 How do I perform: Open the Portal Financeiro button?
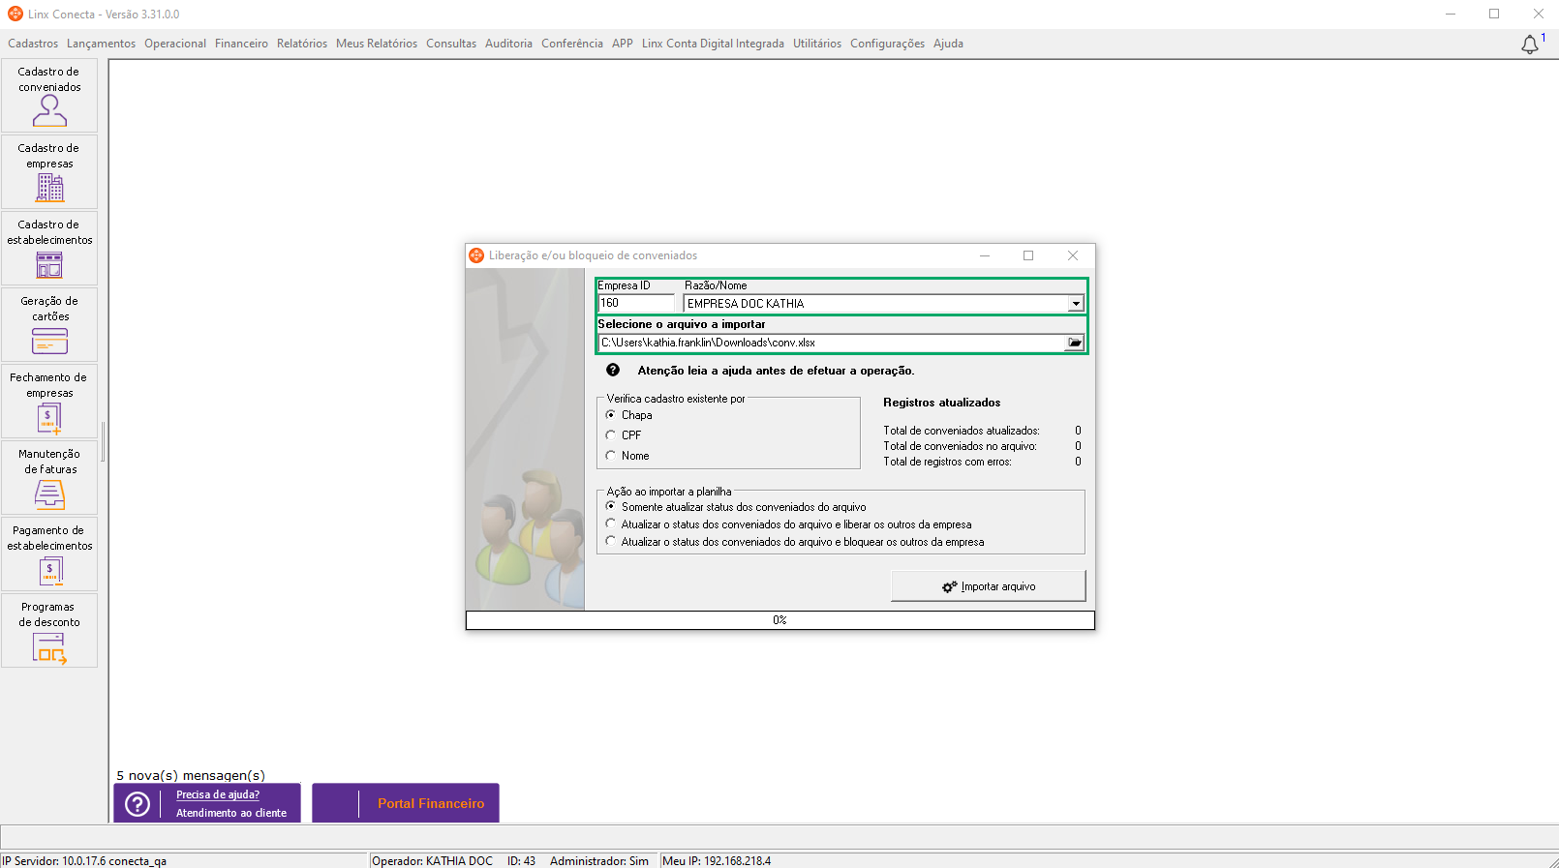(406, 803)
